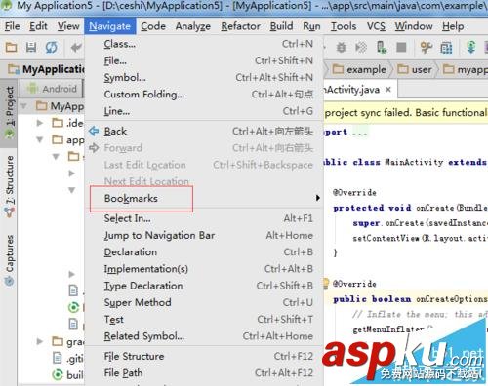Click the MainActivity class name in editor
The image size is (488, 386).
[x=414, y=162]
